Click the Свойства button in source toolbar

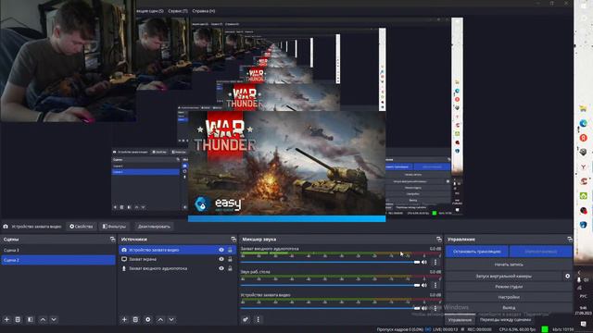pos(82,227)
